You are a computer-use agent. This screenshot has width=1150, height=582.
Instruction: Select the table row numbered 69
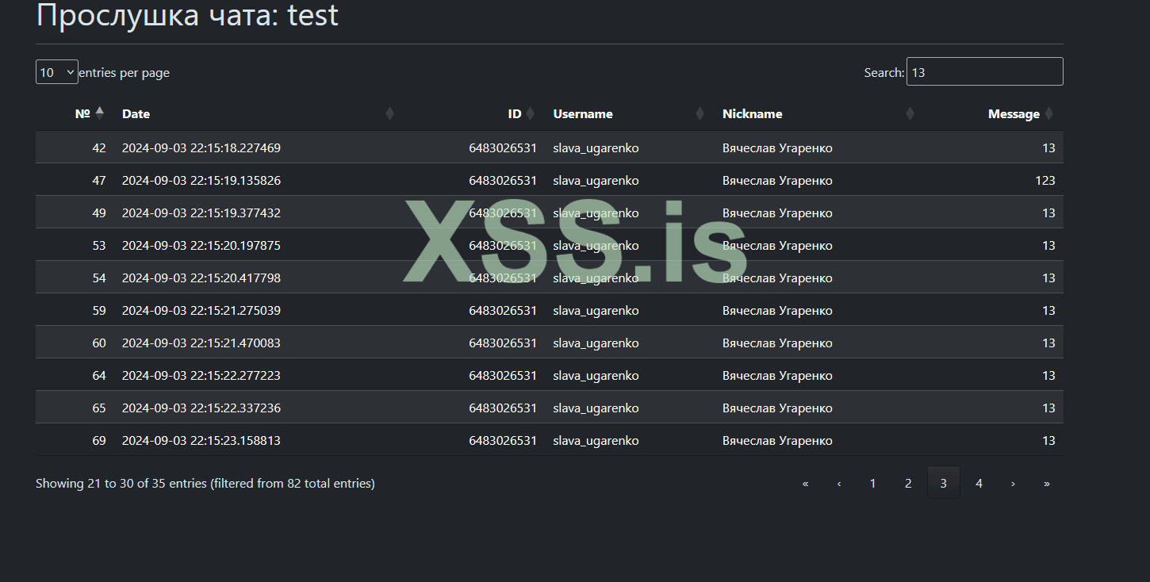549,441
